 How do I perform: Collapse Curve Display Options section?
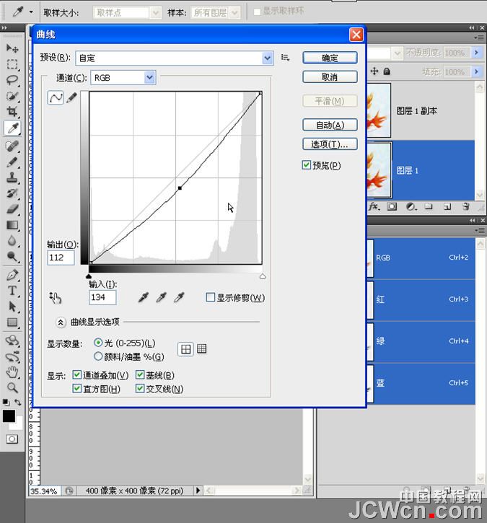(61, 322)
